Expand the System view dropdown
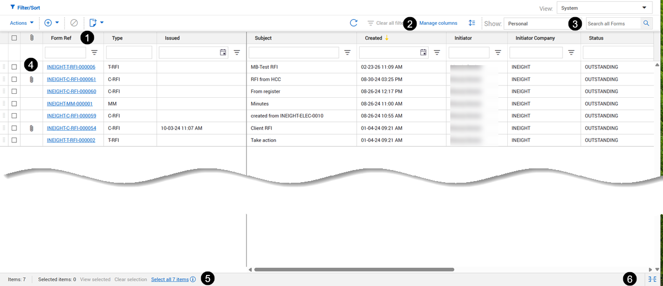This screenshot has height=286, width=663. (x=604, y=8)
